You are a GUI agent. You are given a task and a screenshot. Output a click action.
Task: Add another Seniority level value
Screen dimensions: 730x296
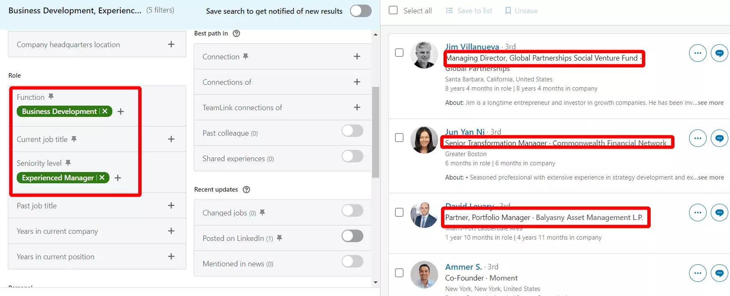(x=118, y=178)
